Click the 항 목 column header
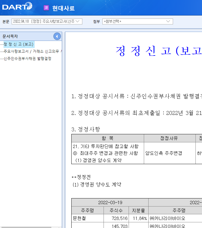The image size is (202, 228). coord(108,138)
